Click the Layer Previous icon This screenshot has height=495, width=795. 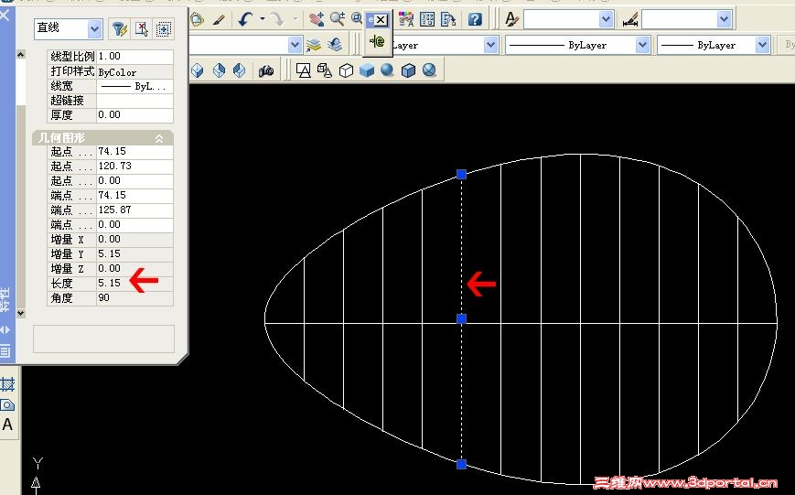(335, 45)
